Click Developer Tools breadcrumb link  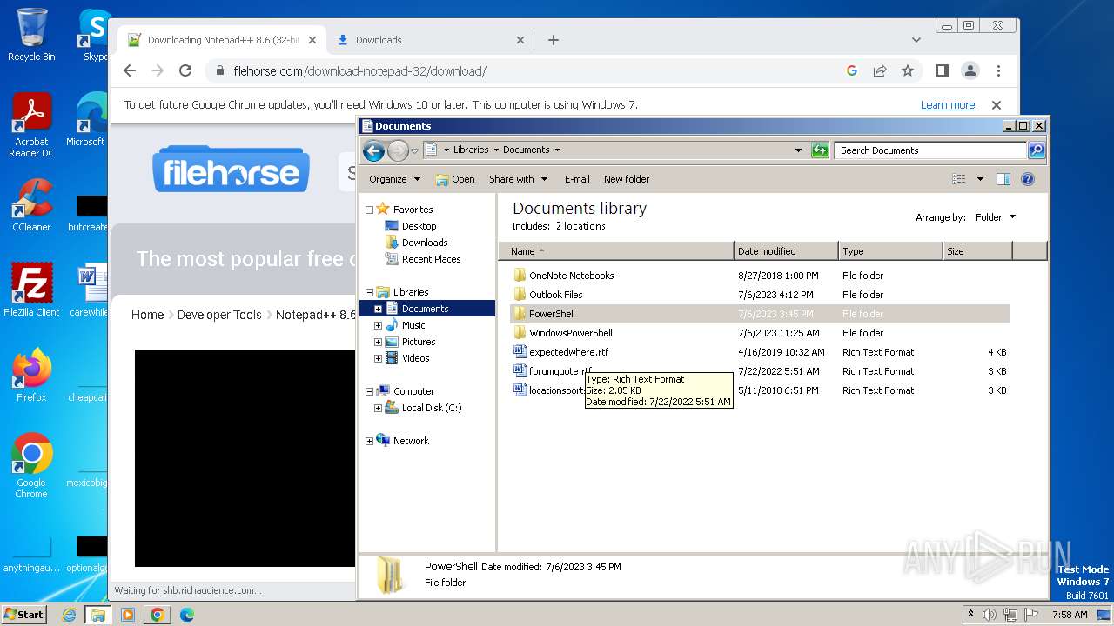click(x=219, y=315)
